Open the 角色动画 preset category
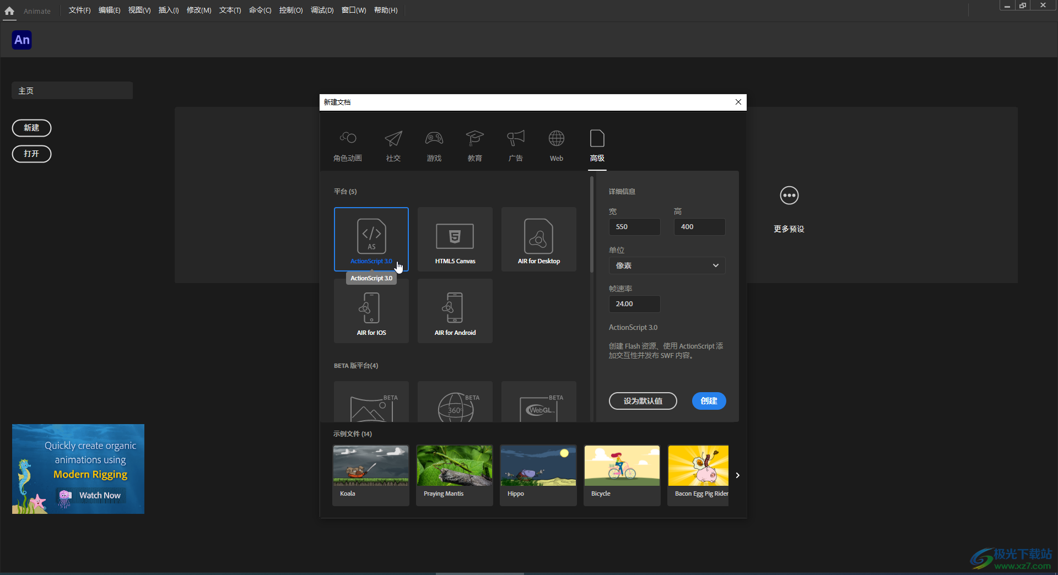Viewport: 1058px width, 575px height. tap(348, 146)
